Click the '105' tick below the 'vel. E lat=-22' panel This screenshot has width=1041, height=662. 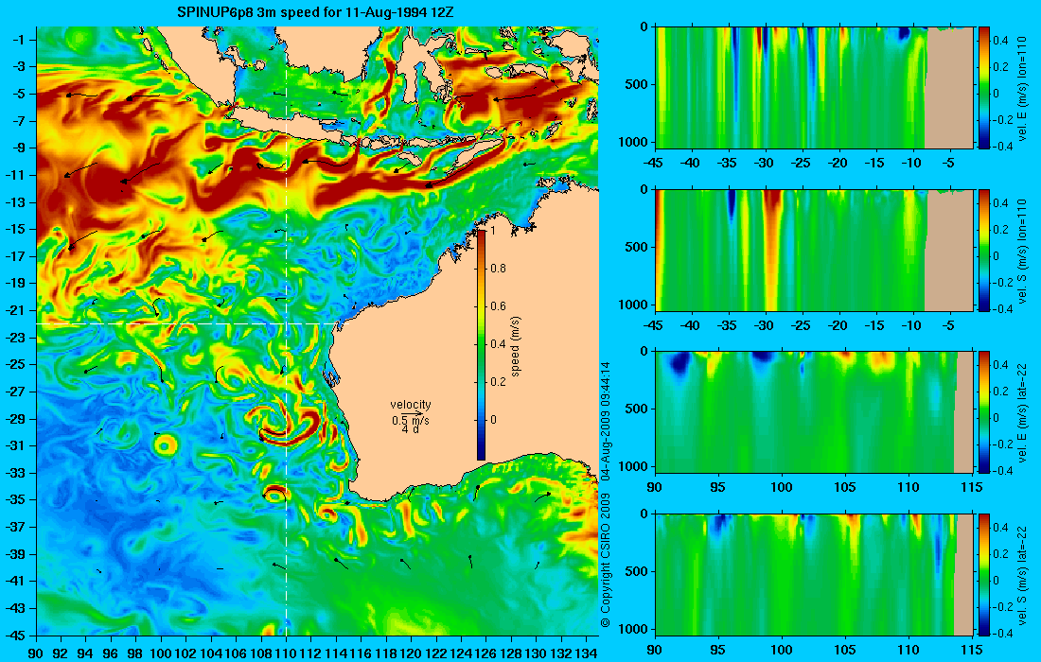click(845, 488)
